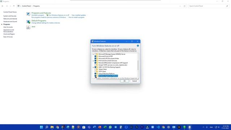Screen dimensions: 231x130
Task: Open File Explorer from the taskbar
Action: (52, 127)
